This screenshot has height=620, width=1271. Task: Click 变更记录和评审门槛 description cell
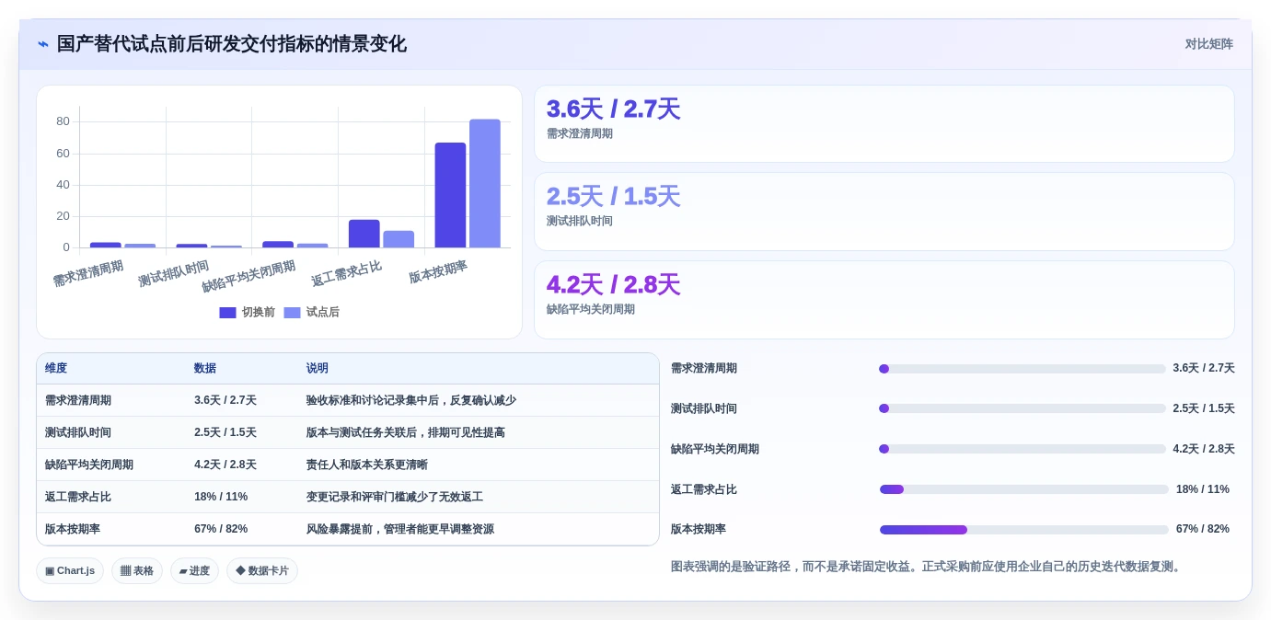[x=395, y=497]
